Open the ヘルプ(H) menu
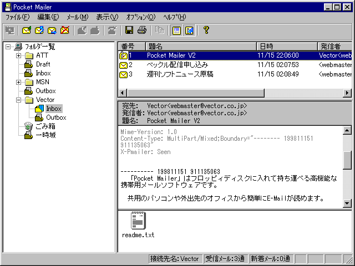The image size is (355, 266). pos(175,17)
